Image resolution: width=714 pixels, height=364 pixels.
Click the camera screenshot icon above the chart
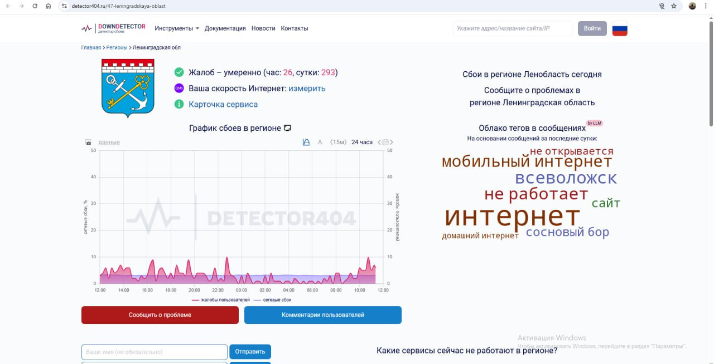click(88, 142)
